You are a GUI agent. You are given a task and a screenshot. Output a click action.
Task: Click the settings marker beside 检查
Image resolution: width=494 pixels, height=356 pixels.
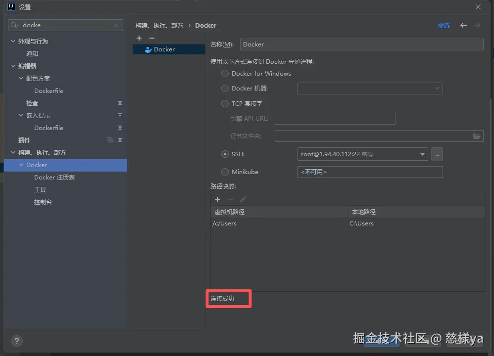click(120, 103)
